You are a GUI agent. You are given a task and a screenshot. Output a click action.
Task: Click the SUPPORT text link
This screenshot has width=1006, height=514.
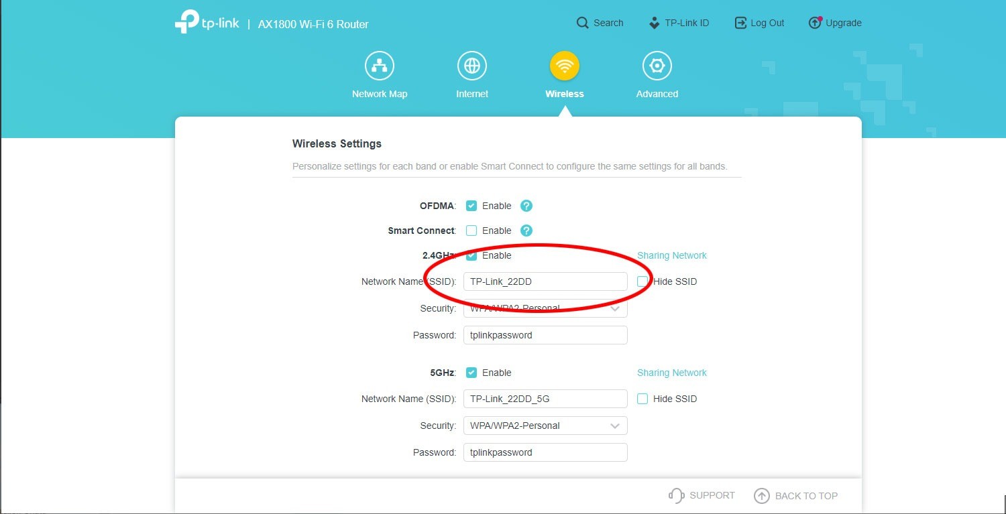click(712, 495)
